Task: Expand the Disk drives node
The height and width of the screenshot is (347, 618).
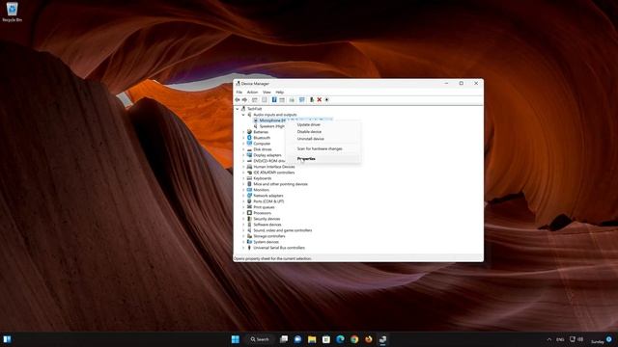Action: [243, 149]
